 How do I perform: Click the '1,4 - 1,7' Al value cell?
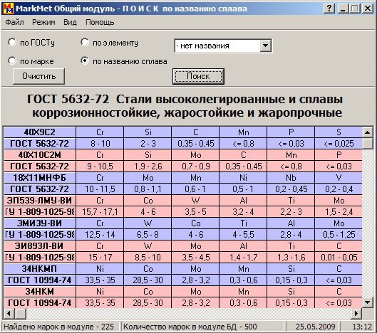(243, 258)
